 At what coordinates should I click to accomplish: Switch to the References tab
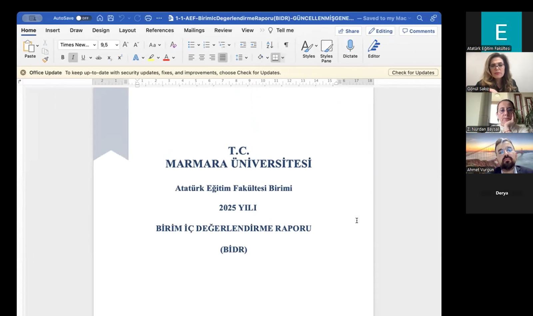coord(160,30)
